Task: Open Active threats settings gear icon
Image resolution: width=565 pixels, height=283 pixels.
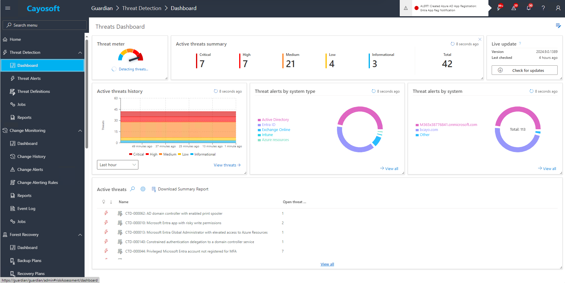Action: click(143, 189)
